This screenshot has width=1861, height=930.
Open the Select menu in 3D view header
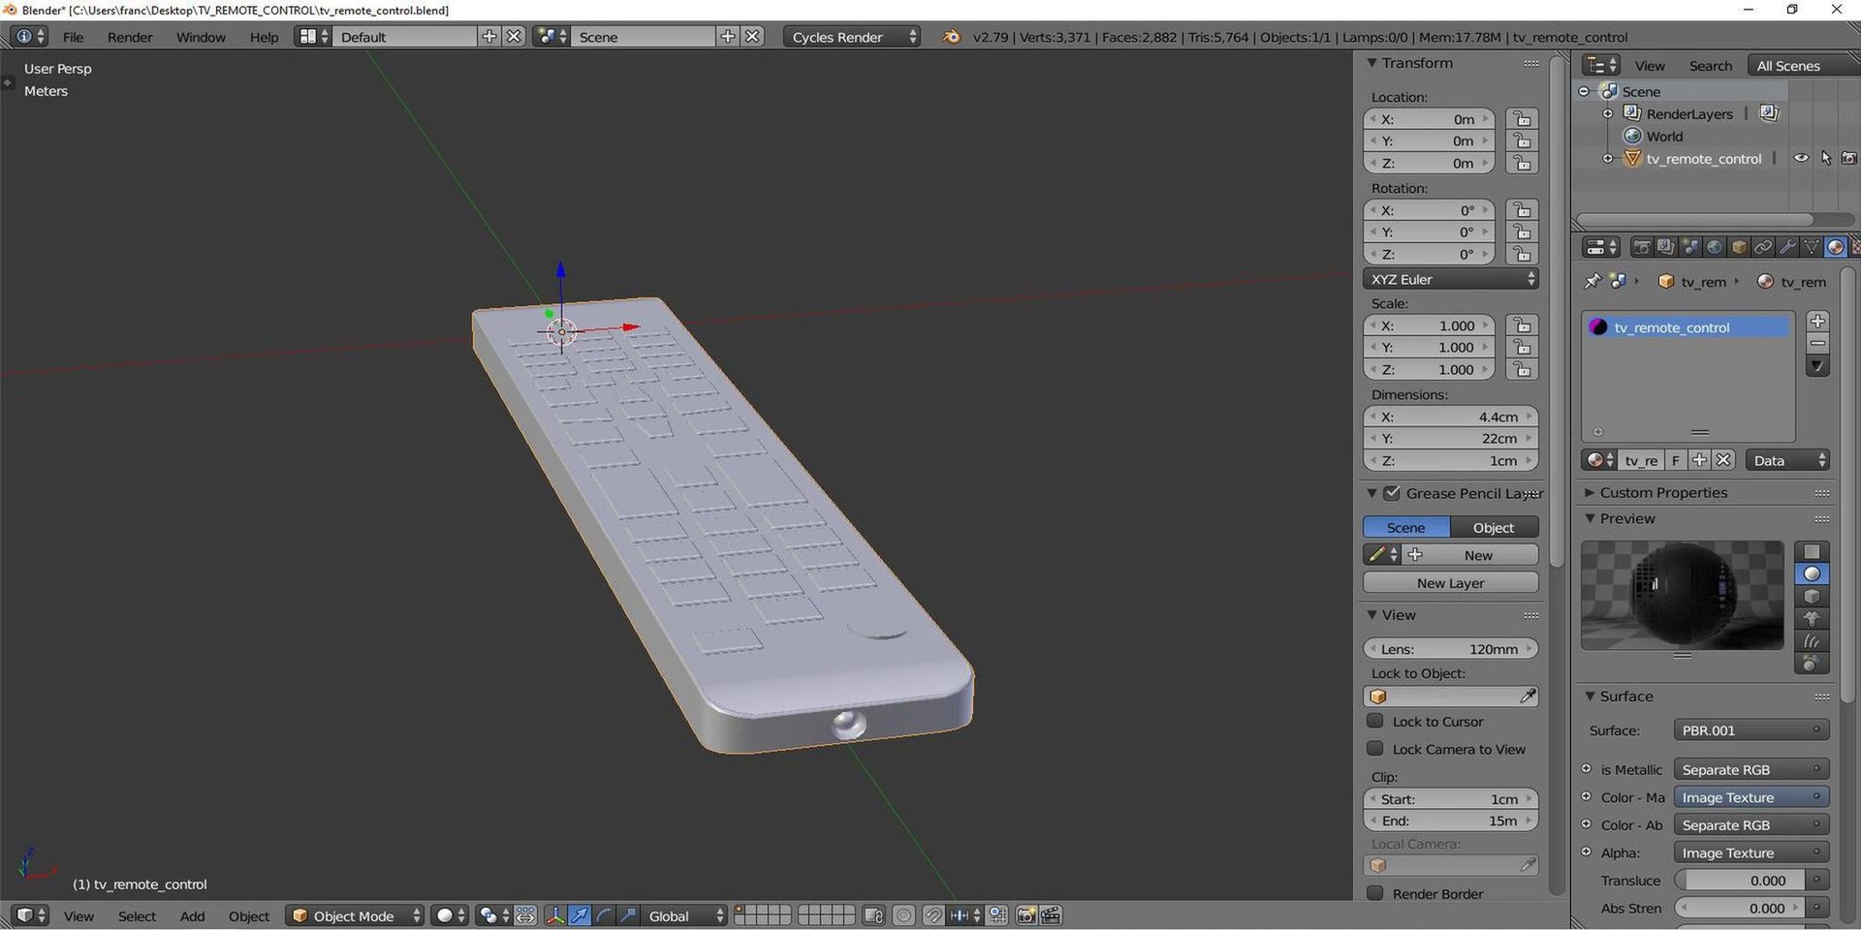coord(137,915)
